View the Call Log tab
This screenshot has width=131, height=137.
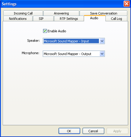pyautogui.click(x=116, y=19)
